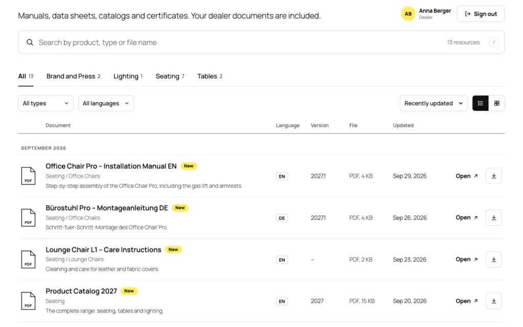
Task: Open the Product Catalog 2027 document
Action: point(467,301)
